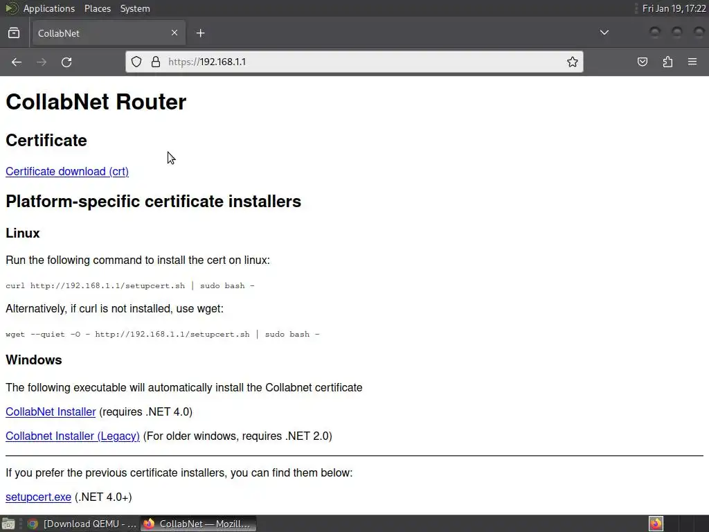The width and height of the screenshot is (709, 532).
Task: Open the Extensions puzzle icon
Action: tap(667, 62)
